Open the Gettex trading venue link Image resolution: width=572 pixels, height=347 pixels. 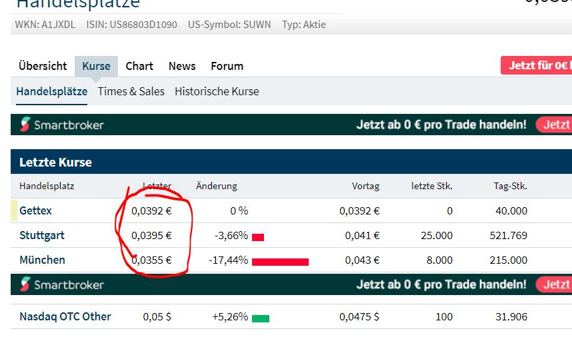pyautogui.click(x=35, y=210)
